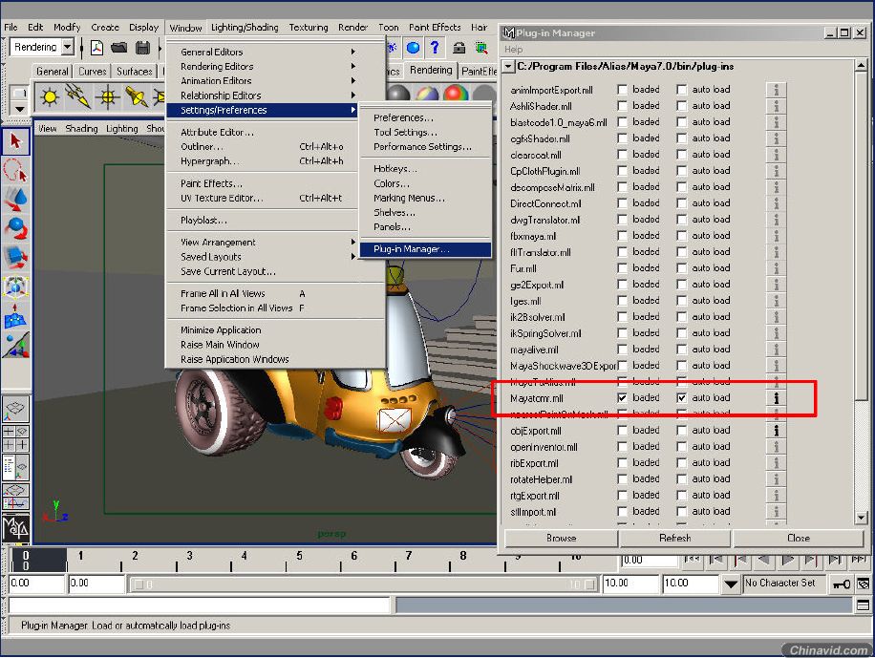875x658 pixels.
Task: Click the Maya logo in toolbox
Action: pyautogui.click(x=15, y=527)
